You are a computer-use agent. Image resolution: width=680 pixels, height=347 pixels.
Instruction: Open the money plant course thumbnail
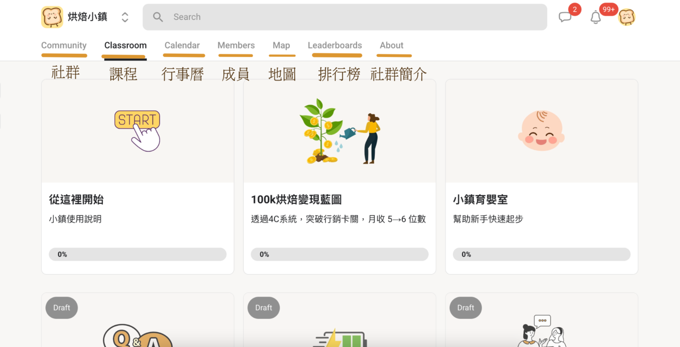[340, 131]
